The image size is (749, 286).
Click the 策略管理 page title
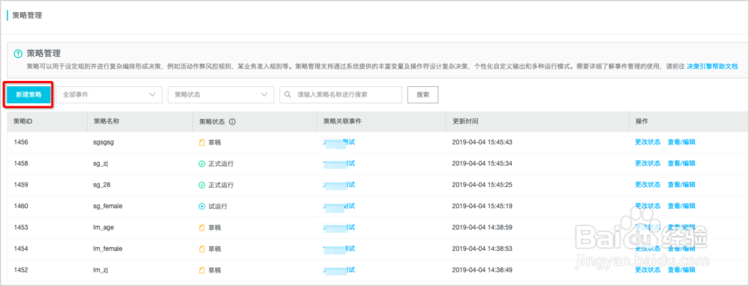[x=27, y=15]
